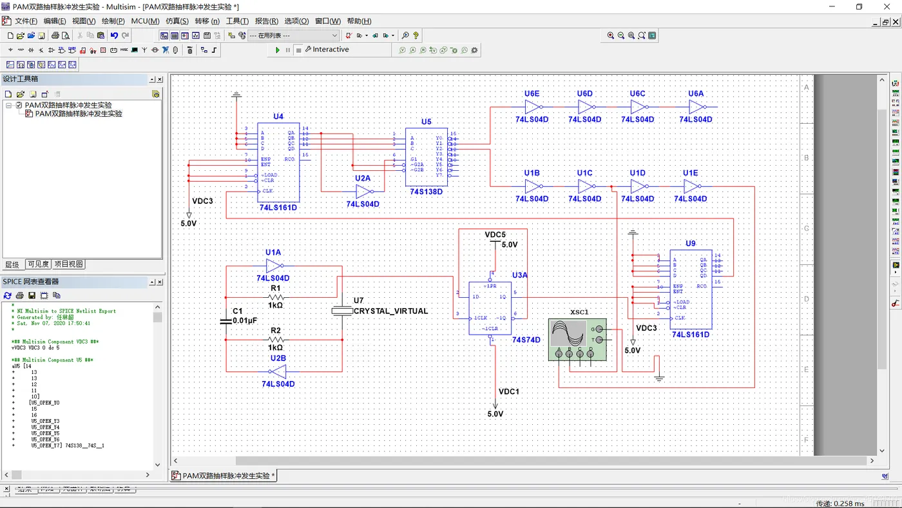
Task: Create new design in Design Toolbox
Action: point(8,94)
